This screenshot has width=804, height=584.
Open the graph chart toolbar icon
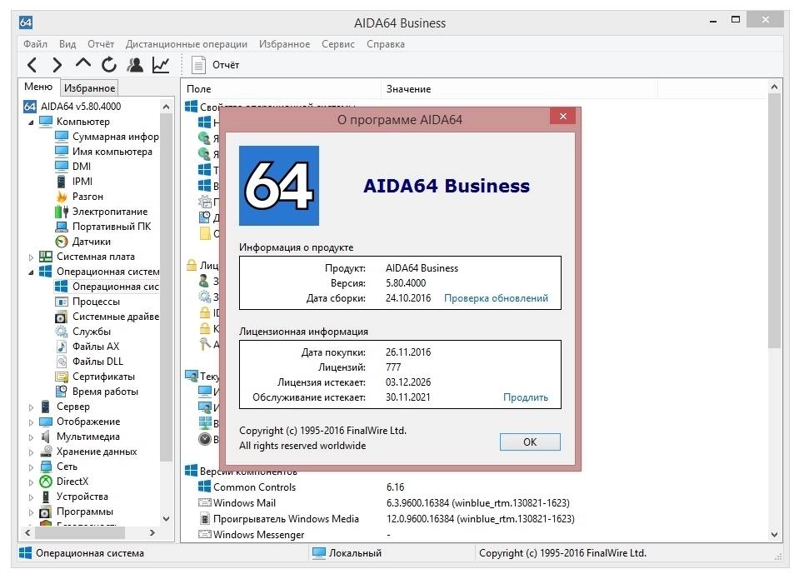[161, 65]
